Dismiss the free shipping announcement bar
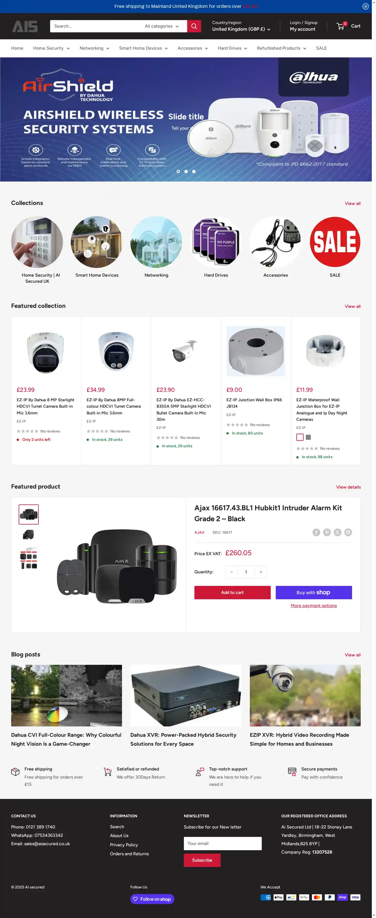The height and width of the screenshot is (918, 376). pos(365,6)
